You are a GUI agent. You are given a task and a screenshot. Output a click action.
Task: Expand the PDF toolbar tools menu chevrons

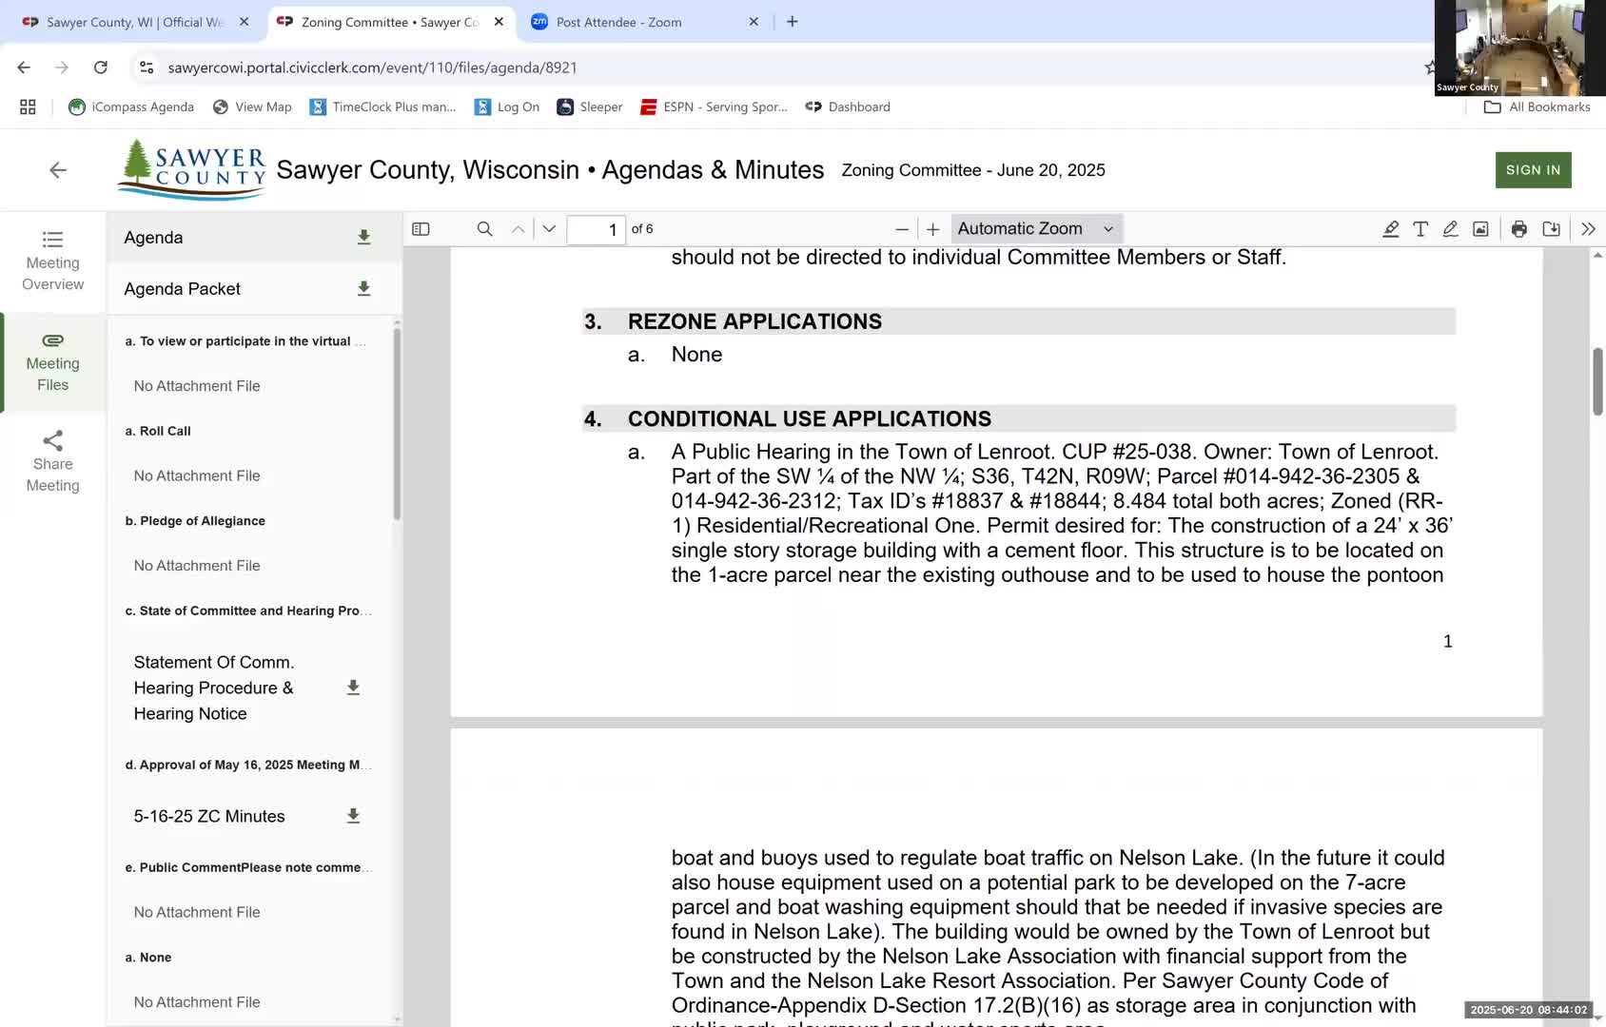coord(1587,229)
